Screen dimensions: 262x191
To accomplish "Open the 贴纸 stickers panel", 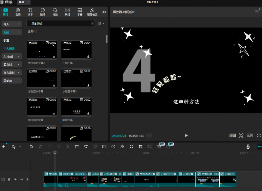I will tap(43, 12).
